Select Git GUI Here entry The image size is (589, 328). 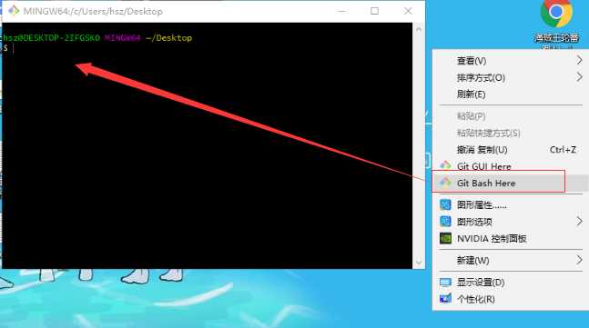click(x=511, y=166)
